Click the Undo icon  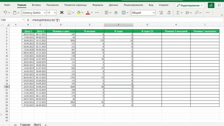tap(5, 13)
